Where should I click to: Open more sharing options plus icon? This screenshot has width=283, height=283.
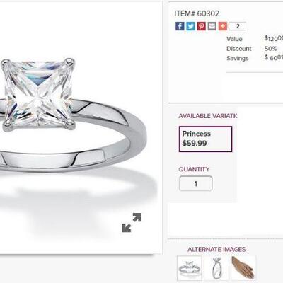click(x=223, y=26)
